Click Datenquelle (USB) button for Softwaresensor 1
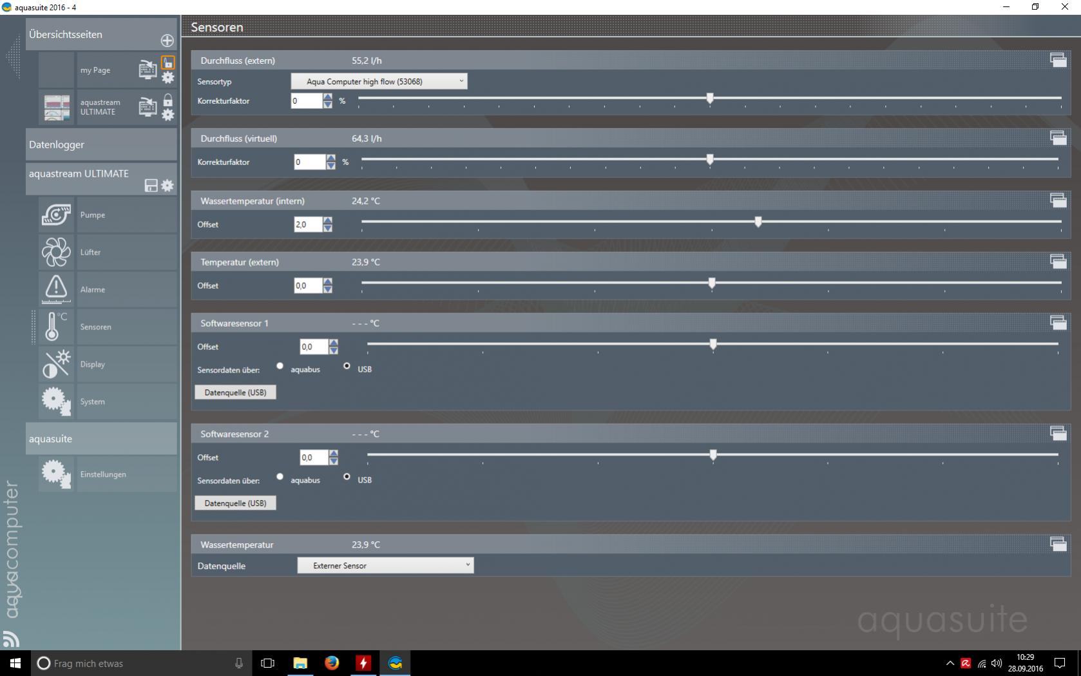 [235, 392]
